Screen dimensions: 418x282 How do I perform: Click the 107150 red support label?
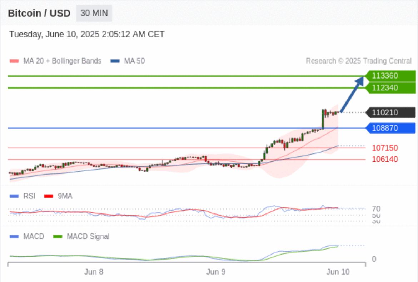click(385, 148)
